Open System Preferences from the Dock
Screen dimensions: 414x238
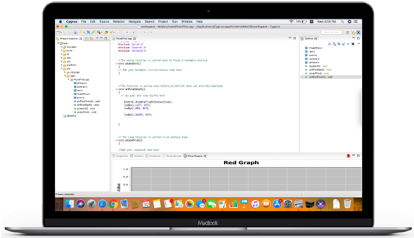coord(288,204)
